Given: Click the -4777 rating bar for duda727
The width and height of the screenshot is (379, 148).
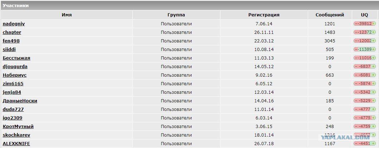Looking at the screenshot, I should click(x=364, y=109).
